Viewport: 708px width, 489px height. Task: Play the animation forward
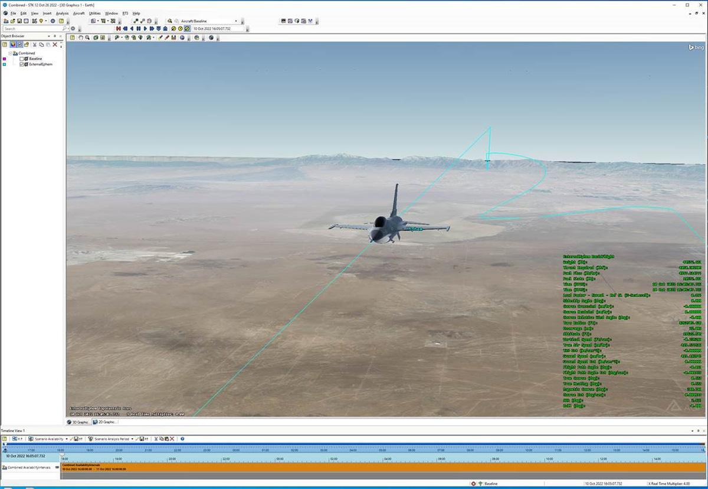(145, 27)
